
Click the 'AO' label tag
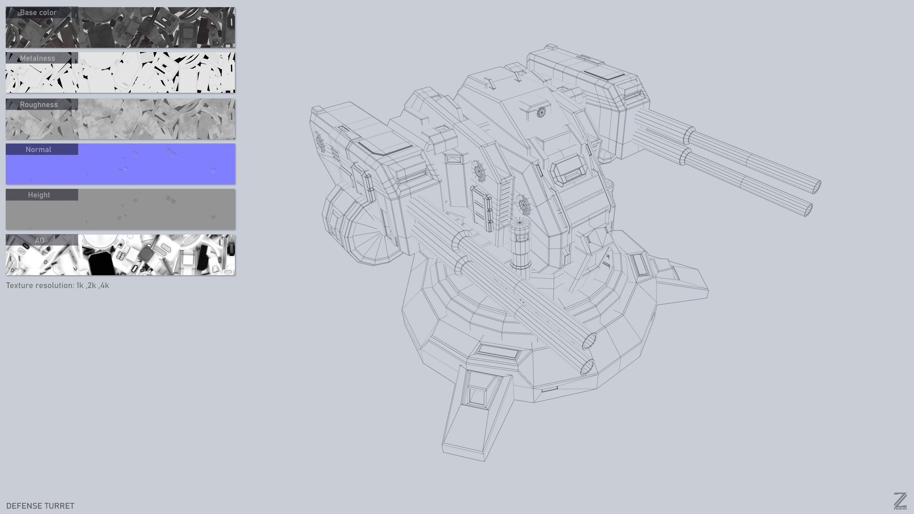(40, 240)
